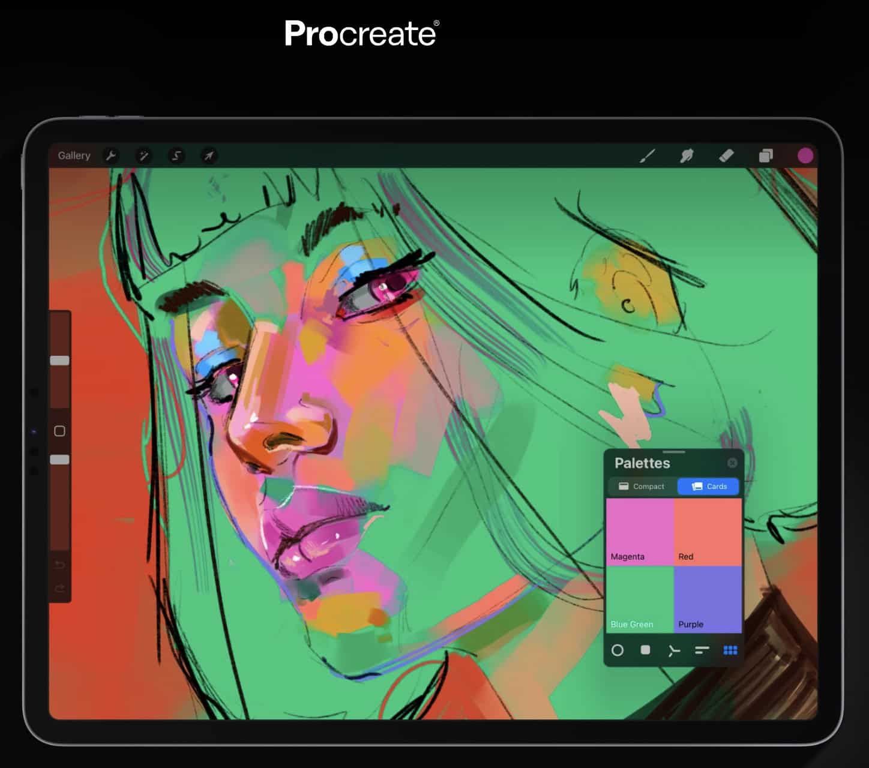Select the Brush tool
869x768 pixels.
point(648,156)
